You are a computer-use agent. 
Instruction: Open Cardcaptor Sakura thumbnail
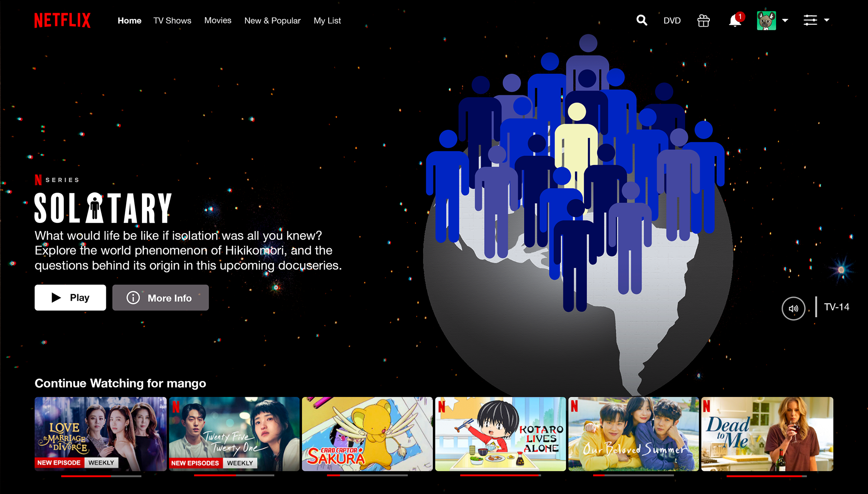[x=367, y=434]
